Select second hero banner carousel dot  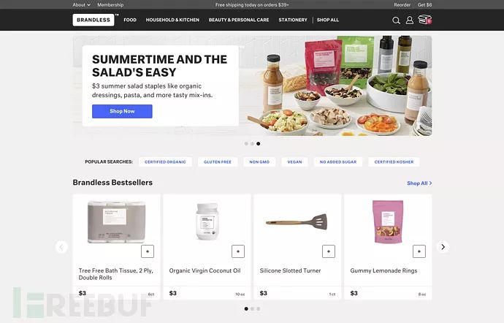tap(252, 144)
